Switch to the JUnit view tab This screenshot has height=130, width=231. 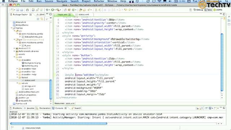pyautogui.click(x=40, y=14)
